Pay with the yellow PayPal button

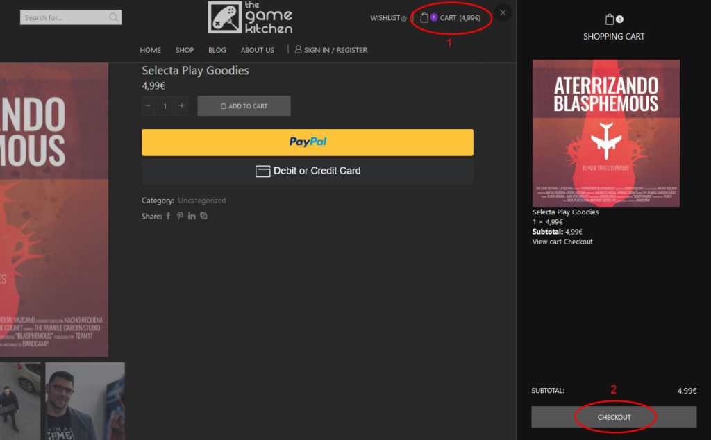(307, 142)
